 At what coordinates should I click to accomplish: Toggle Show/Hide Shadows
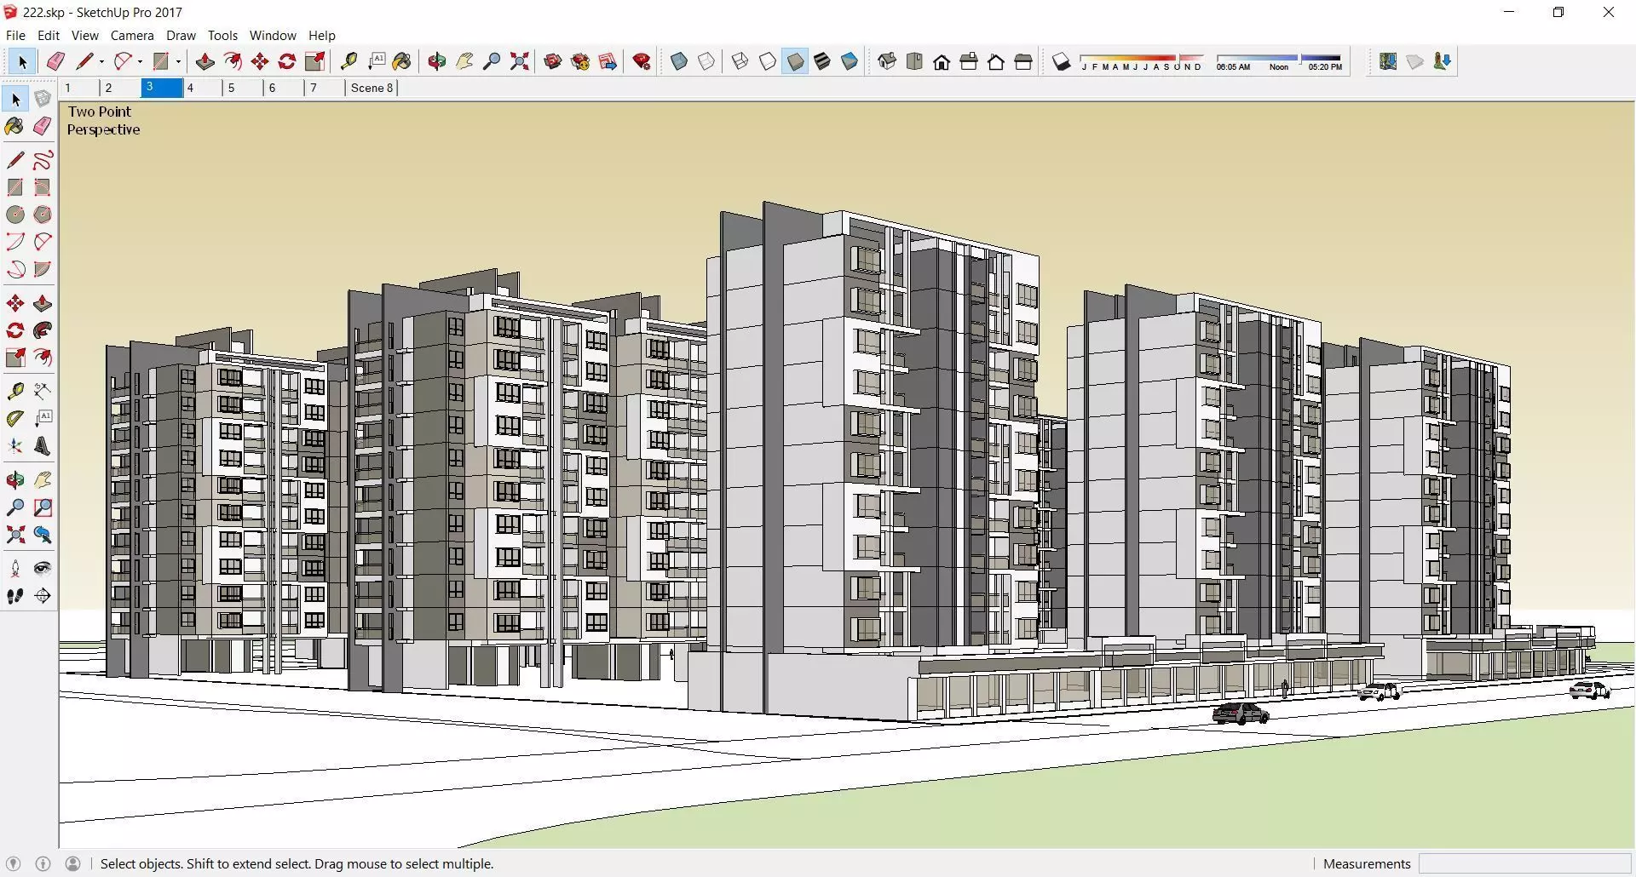pos(1061,61)
